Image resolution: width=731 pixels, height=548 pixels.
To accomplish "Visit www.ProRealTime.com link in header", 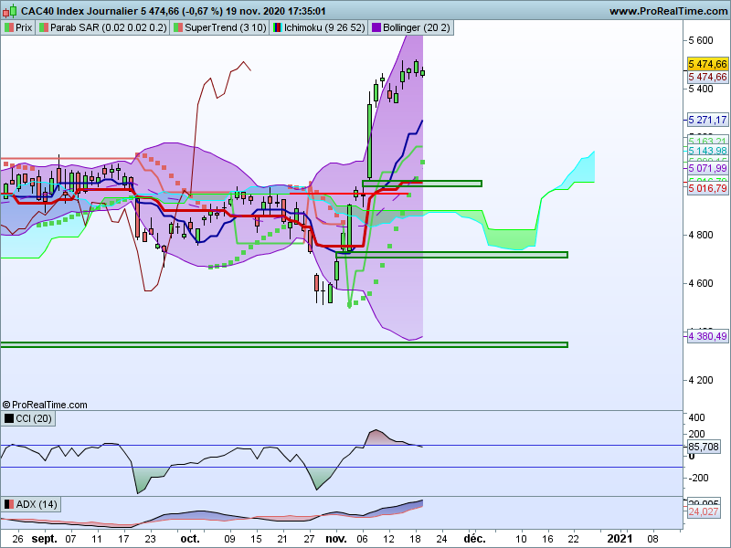I will (669, 11).
